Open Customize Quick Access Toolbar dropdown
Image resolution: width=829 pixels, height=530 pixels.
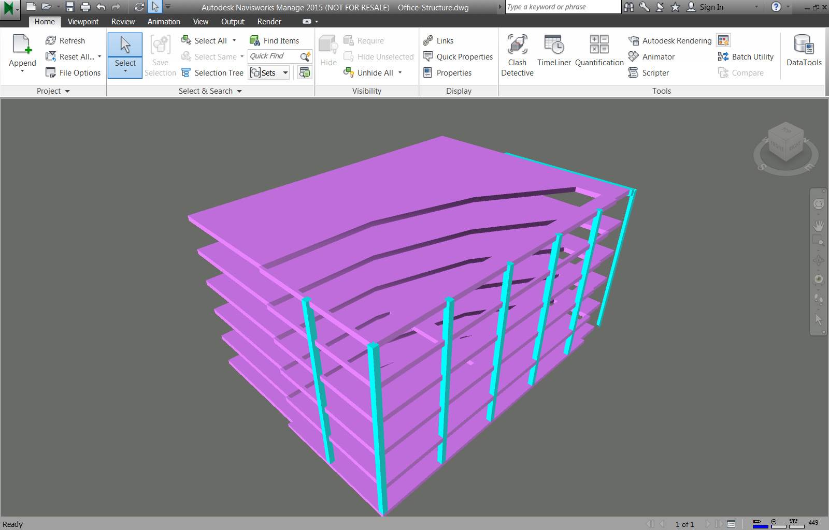coord(168,7)
